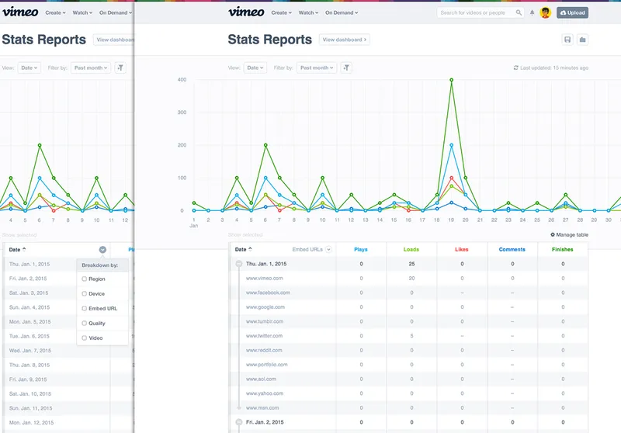
Task: Click the Vimeo logo in right panel
Action: (x=247, y=12)
